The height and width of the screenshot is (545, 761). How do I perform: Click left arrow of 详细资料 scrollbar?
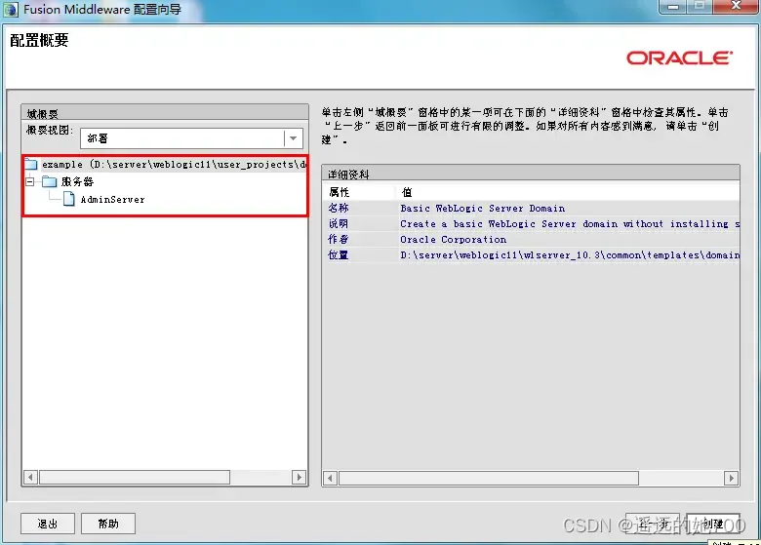[330, 479]
